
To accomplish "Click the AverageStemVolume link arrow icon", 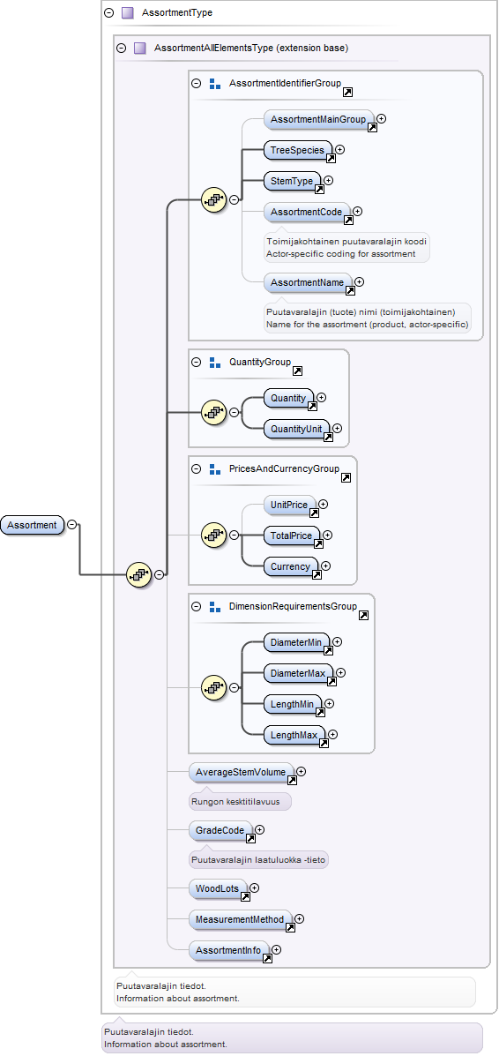I will click(x=293, y=781).
